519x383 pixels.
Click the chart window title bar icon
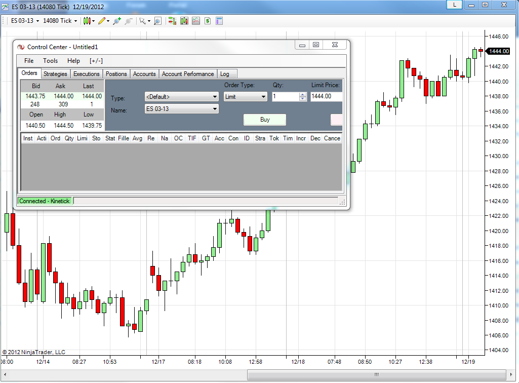5,7
